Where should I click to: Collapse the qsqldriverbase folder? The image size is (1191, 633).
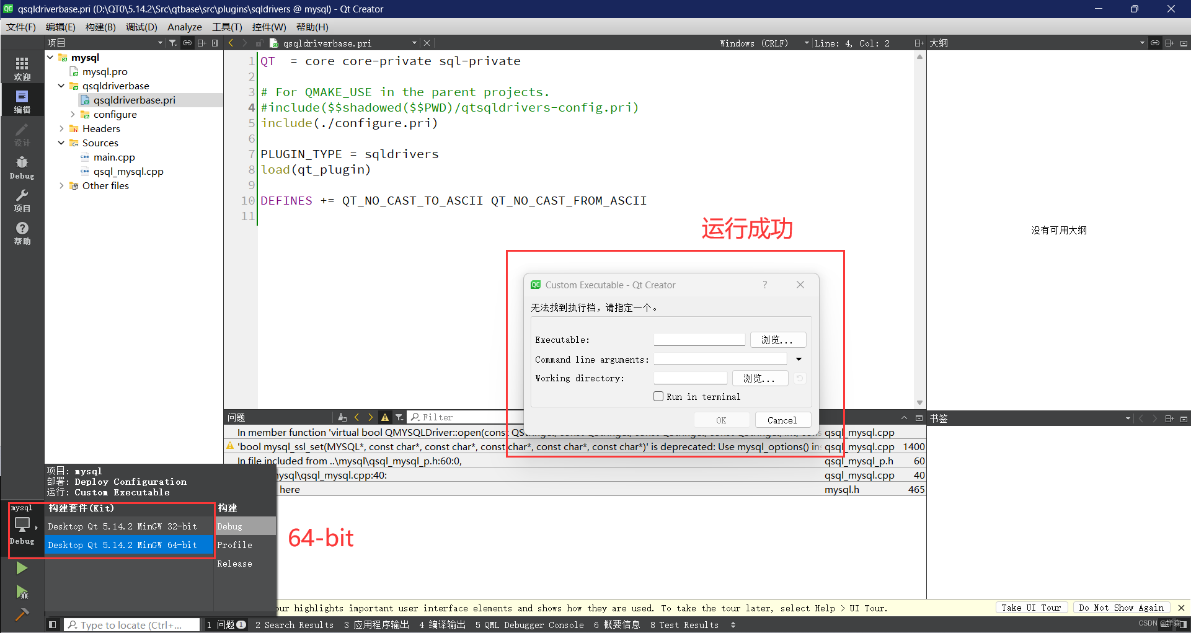[61, 86]
